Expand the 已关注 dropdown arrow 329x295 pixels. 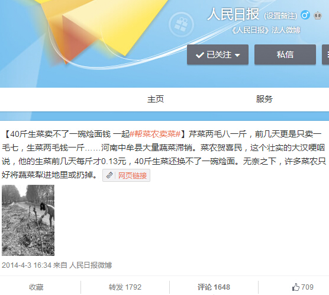[237, 55]
